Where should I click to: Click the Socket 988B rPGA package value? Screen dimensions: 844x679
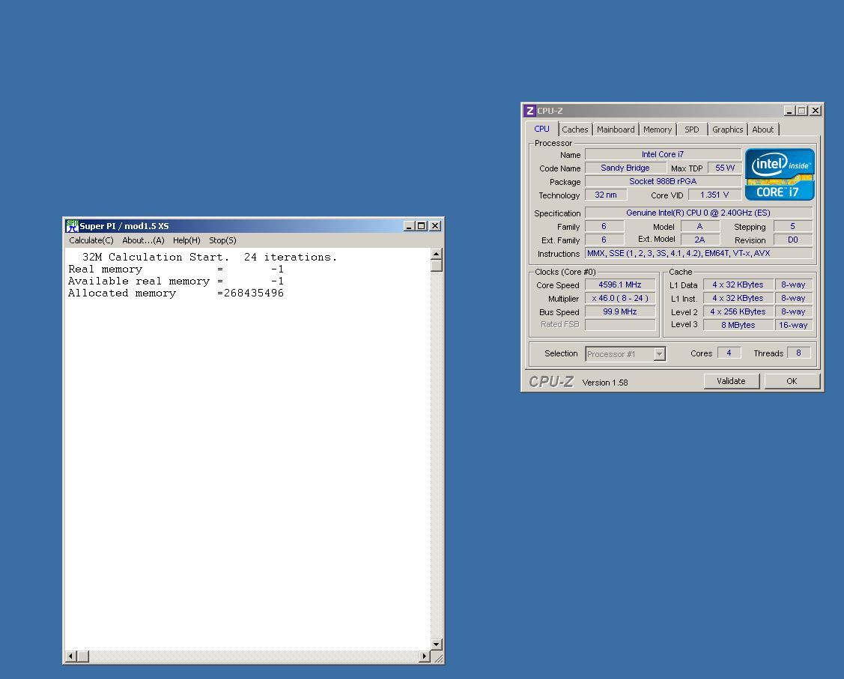click(x=663, y=181)
